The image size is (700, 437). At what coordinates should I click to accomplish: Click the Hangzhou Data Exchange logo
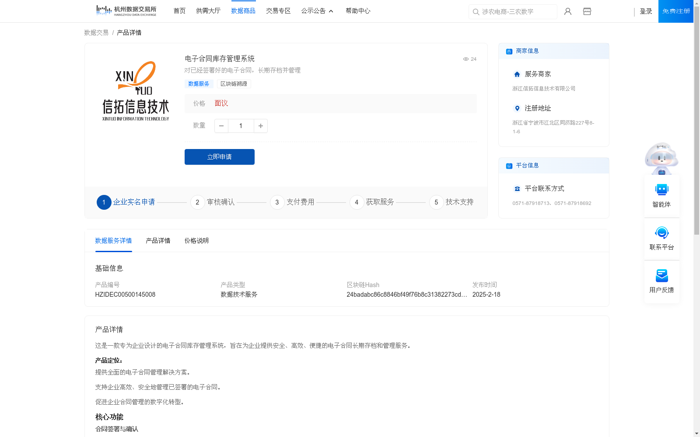click(126, 11)
